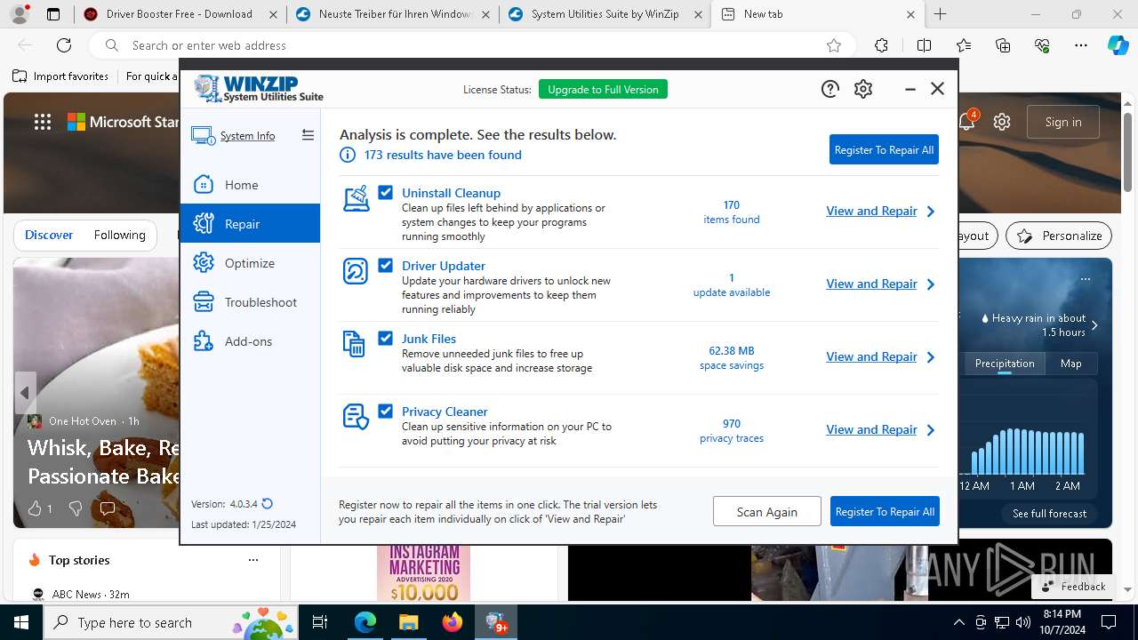Click Sign in on Microsoft Start
This screenshot has height=640, width=1138.
pos(1063,122)
